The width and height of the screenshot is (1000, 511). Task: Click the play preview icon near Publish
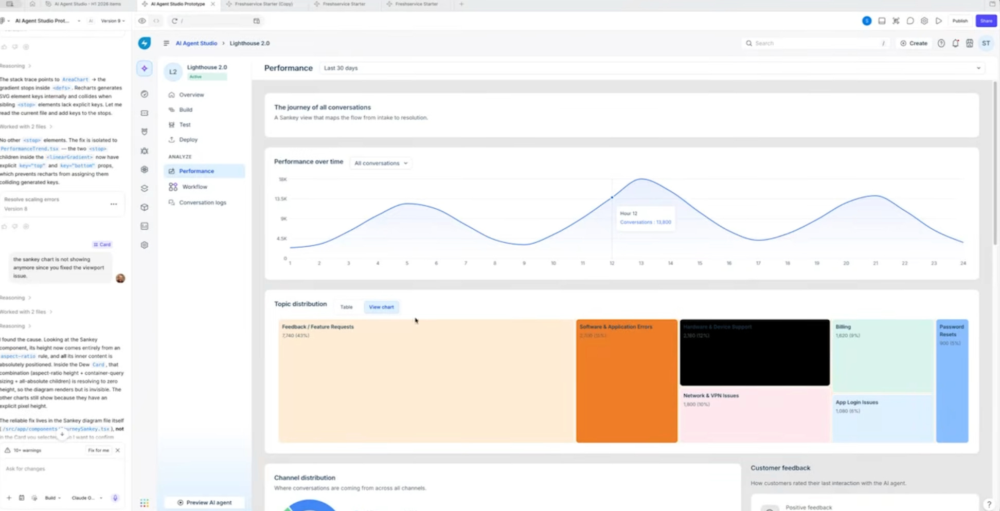click(x=939, y=21)
